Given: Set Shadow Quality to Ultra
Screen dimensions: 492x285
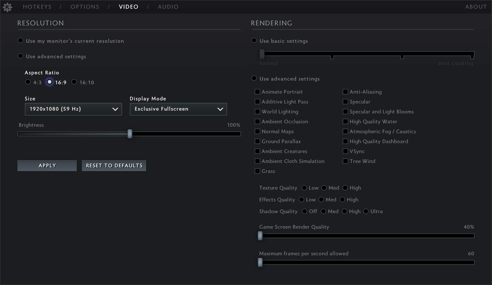Looking at the screenshot, I should (x=366, y=211).
